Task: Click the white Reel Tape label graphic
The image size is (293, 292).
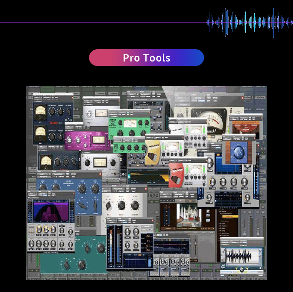Action: (x=177, y=129)
